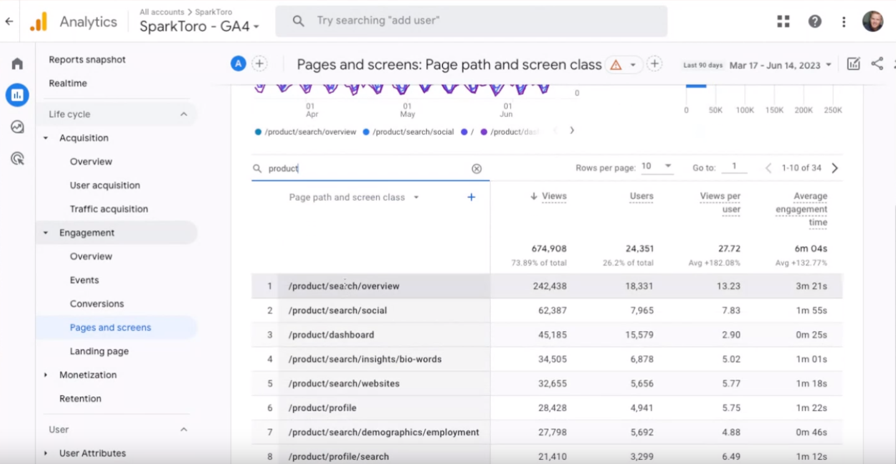
Task: Click the /product/search/overview legend color dot
Action: 258,132
